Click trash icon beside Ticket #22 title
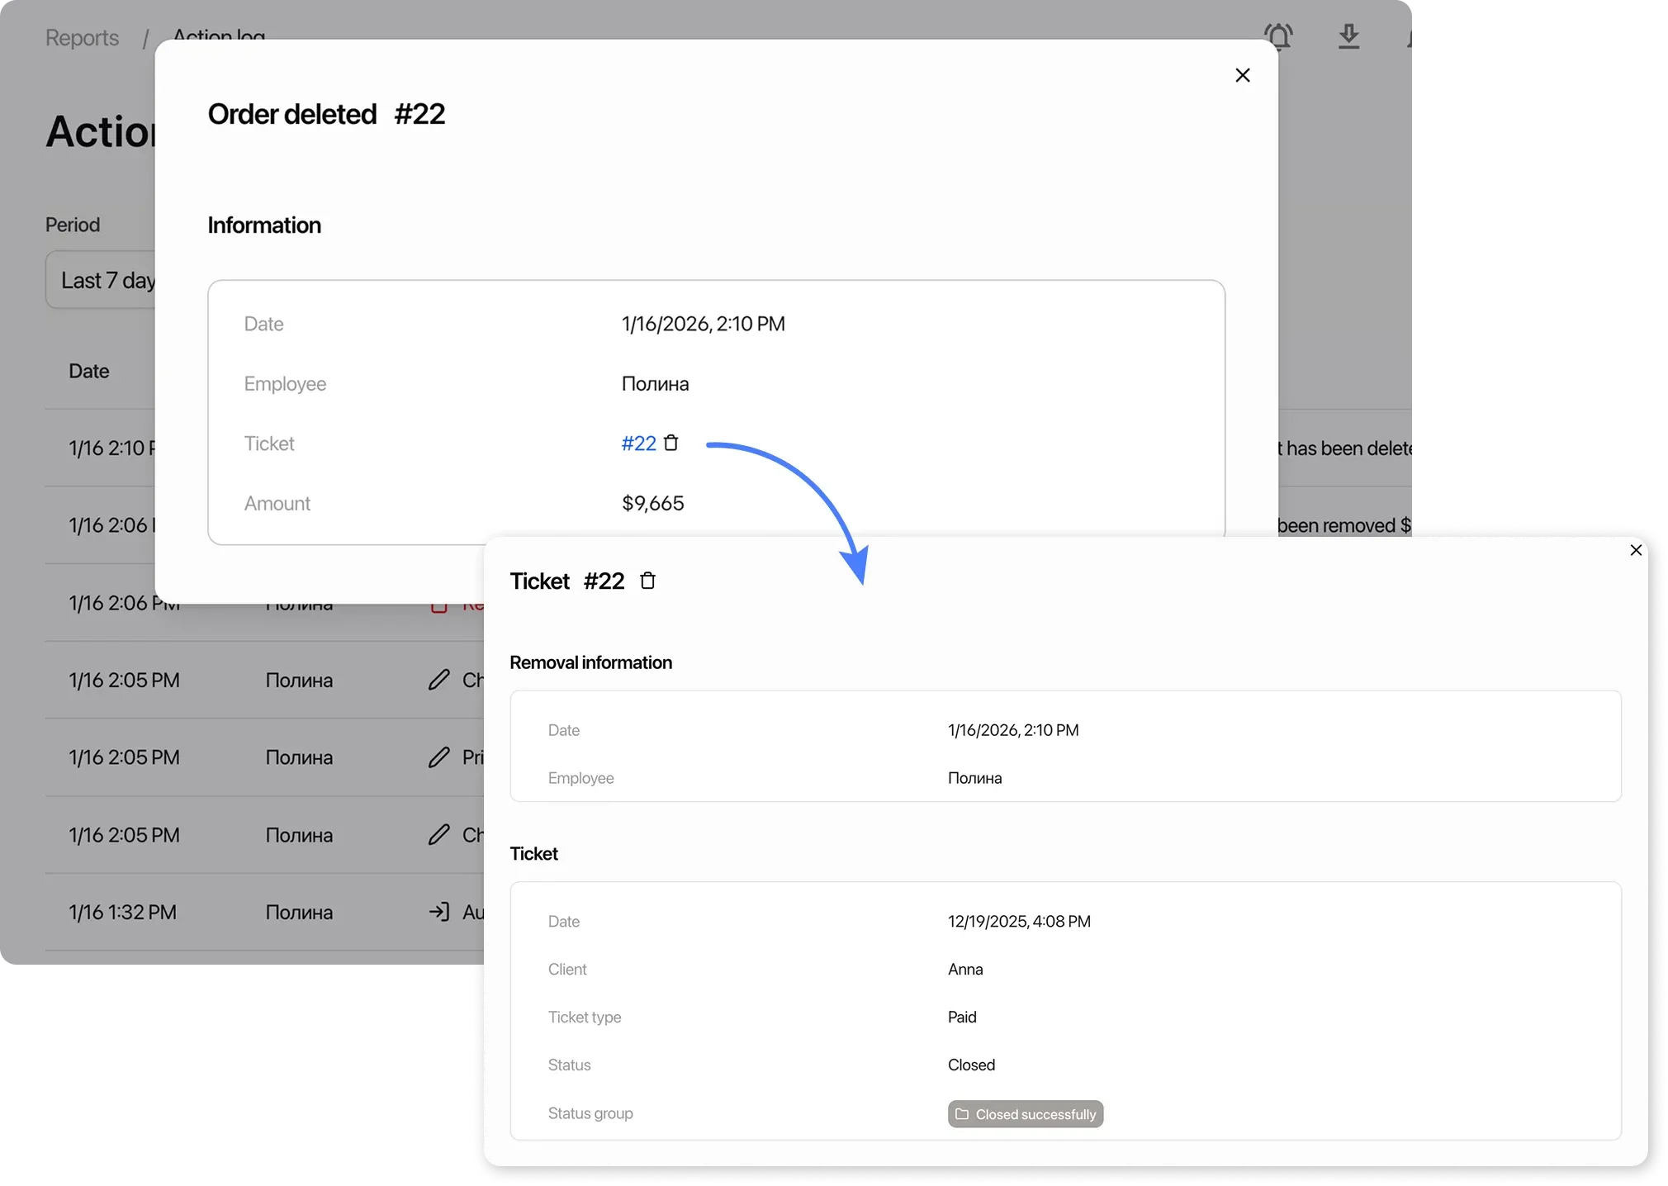The width and height of the screenshot is (1668, 1186). 648,581
